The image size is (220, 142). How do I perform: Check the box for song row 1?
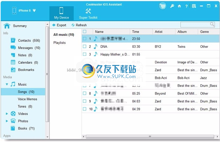click(85, 39)
